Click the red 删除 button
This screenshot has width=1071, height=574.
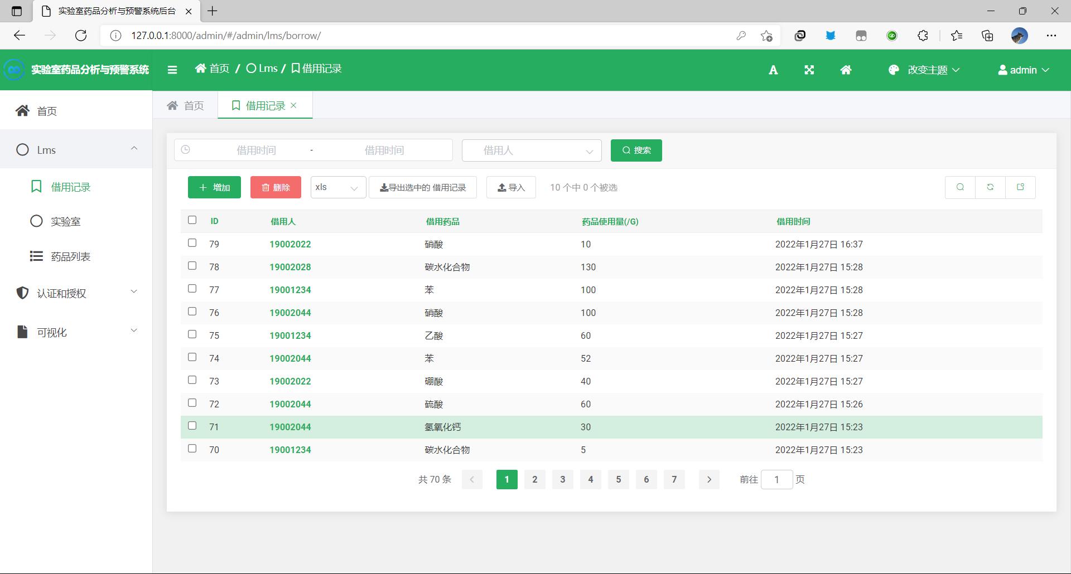tap(276, 187)
